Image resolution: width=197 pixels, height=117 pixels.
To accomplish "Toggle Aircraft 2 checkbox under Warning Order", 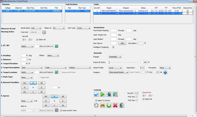I will click(x=29, y=39).
